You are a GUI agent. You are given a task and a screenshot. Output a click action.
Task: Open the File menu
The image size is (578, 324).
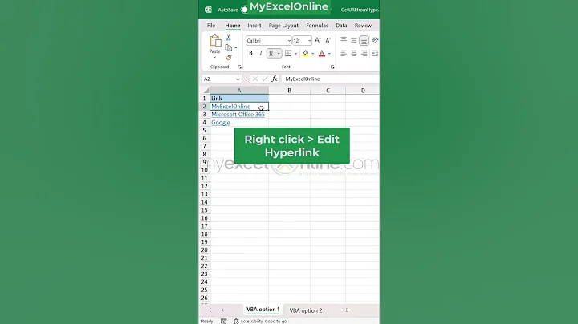[211, 26]
